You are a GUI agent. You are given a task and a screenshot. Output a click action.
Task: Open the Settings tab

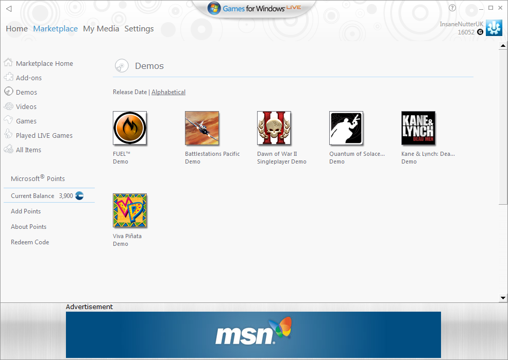(139, 28)
